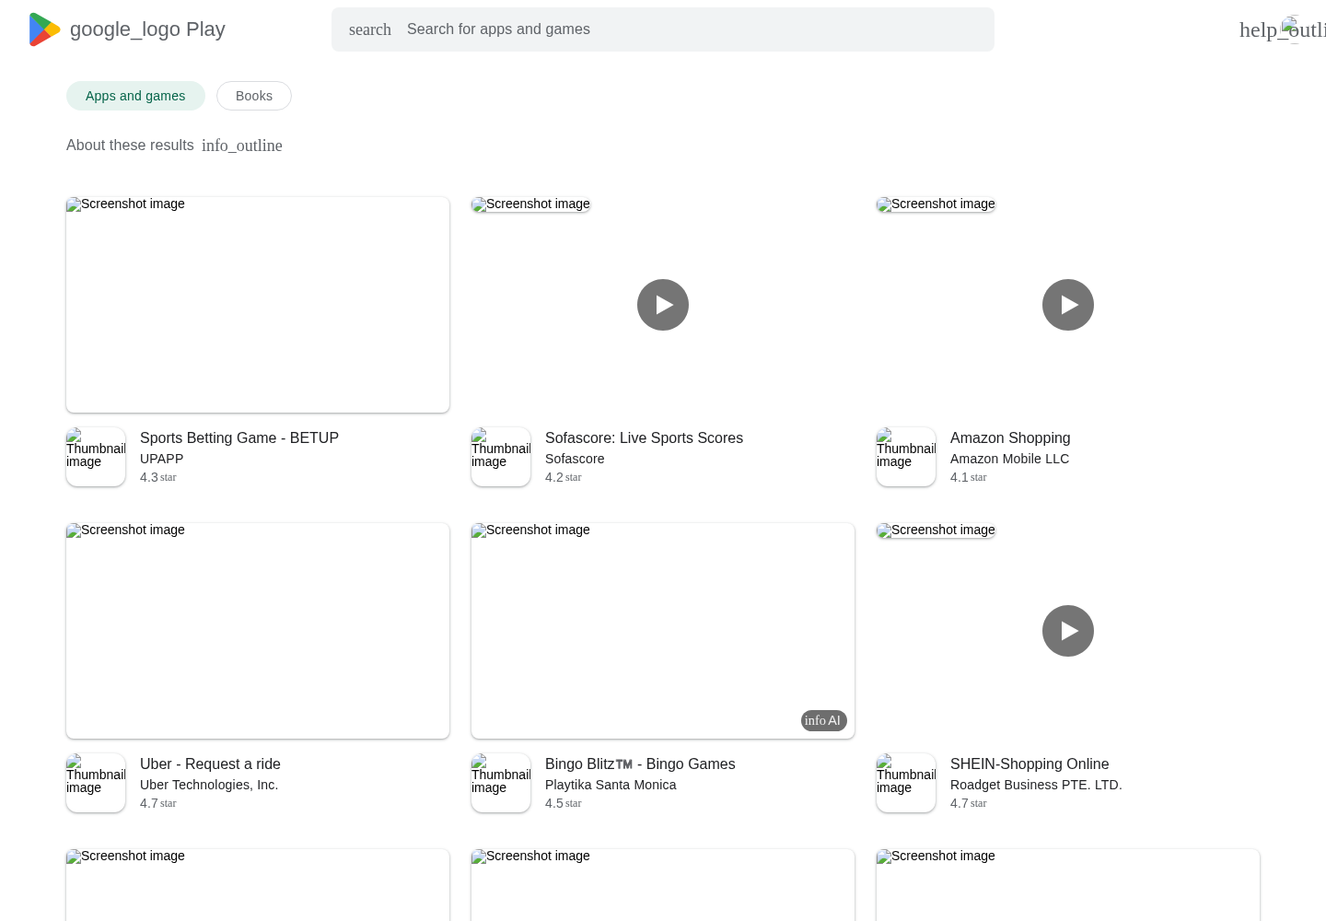Image resolution: width=1326 pixels, height=921 pixels.
Task: Click the About these results text
Action: [130, 146]
